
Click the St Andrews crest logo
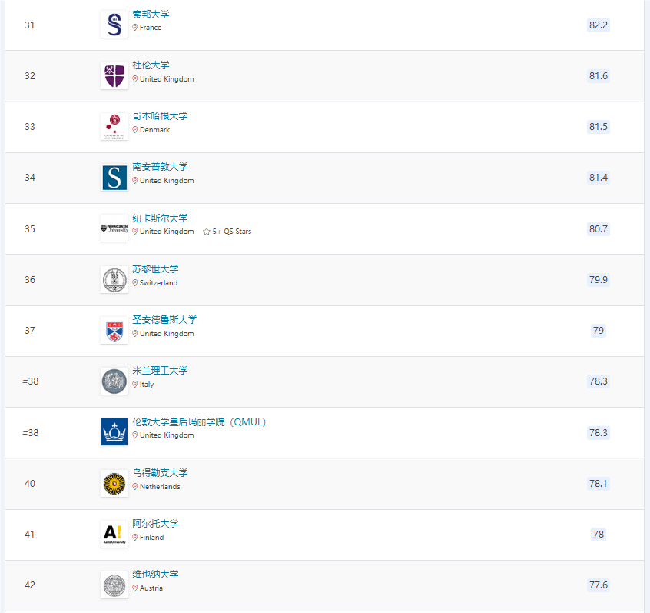click(114, 330)
